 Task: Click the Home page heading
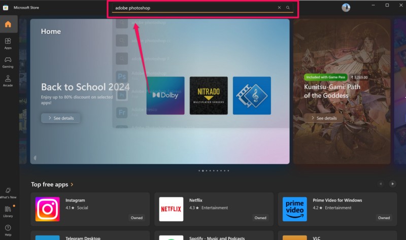51,31
